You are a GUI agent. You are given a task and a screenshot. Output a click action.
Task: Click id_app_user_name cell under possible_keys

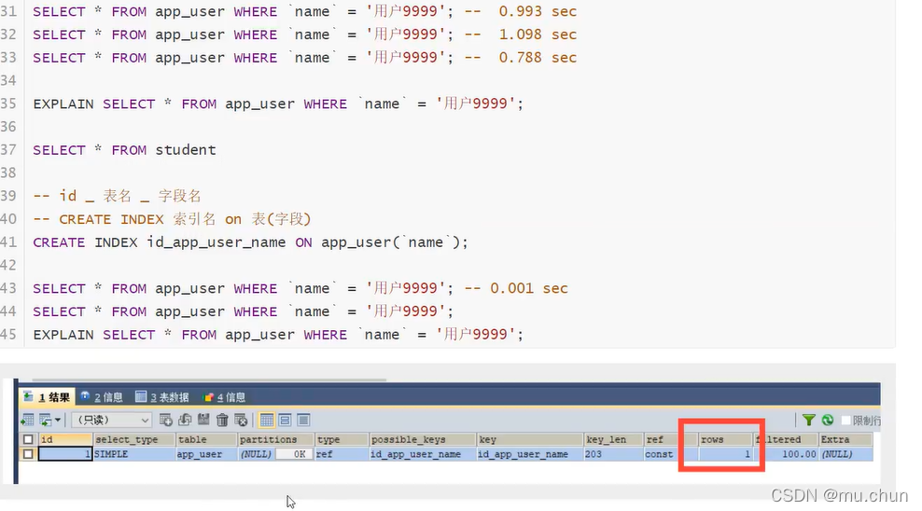tap(423, 454)
